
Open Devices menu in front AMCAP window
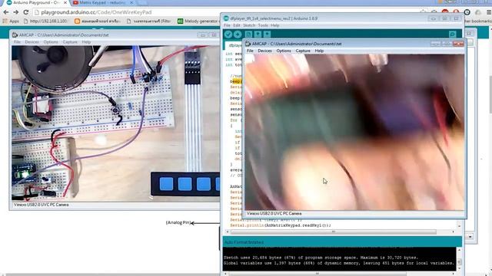pos(264,51)
